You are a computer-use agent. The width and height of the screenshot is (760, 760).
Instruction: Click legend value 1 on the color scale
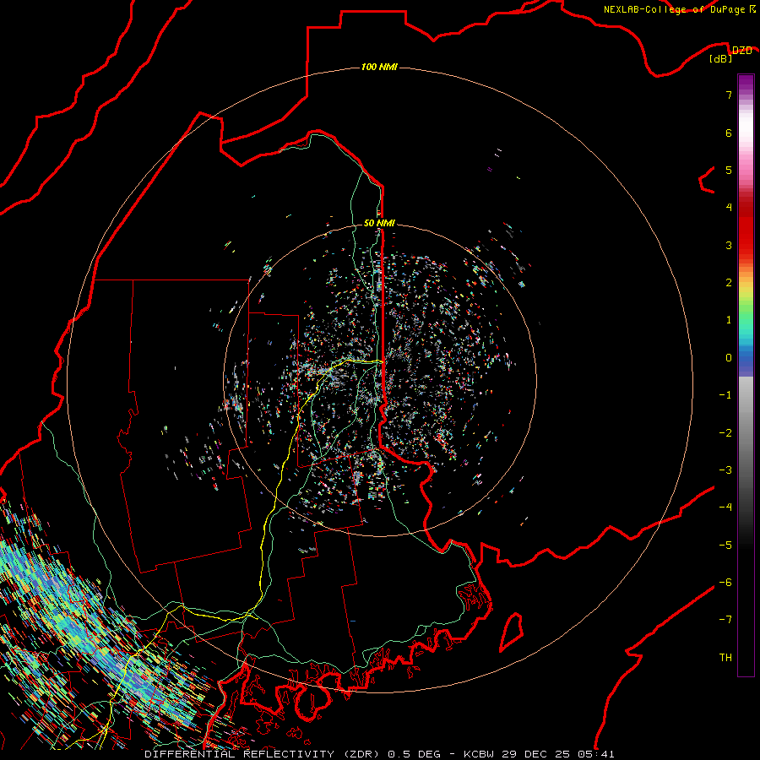[x=729, y=320]
